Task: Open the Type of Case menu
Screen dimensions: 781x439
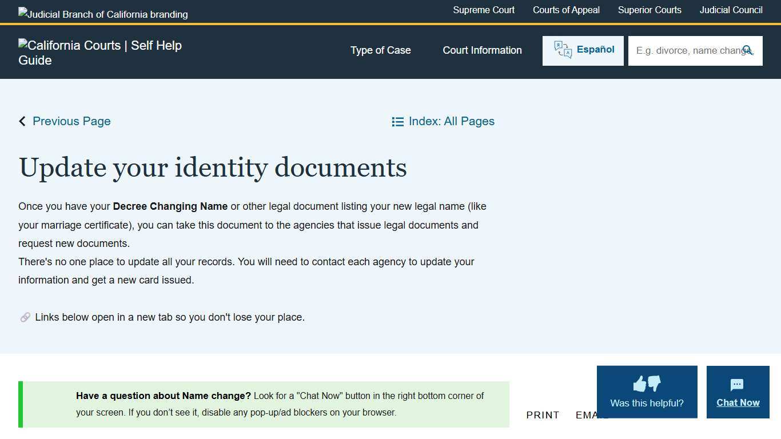Action: point(380,50)
